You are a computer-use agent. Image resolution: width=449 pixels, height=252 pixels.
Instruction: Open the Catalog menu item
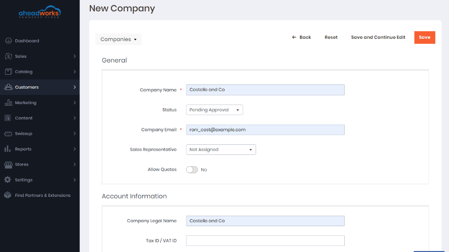[x=40, y=72]
